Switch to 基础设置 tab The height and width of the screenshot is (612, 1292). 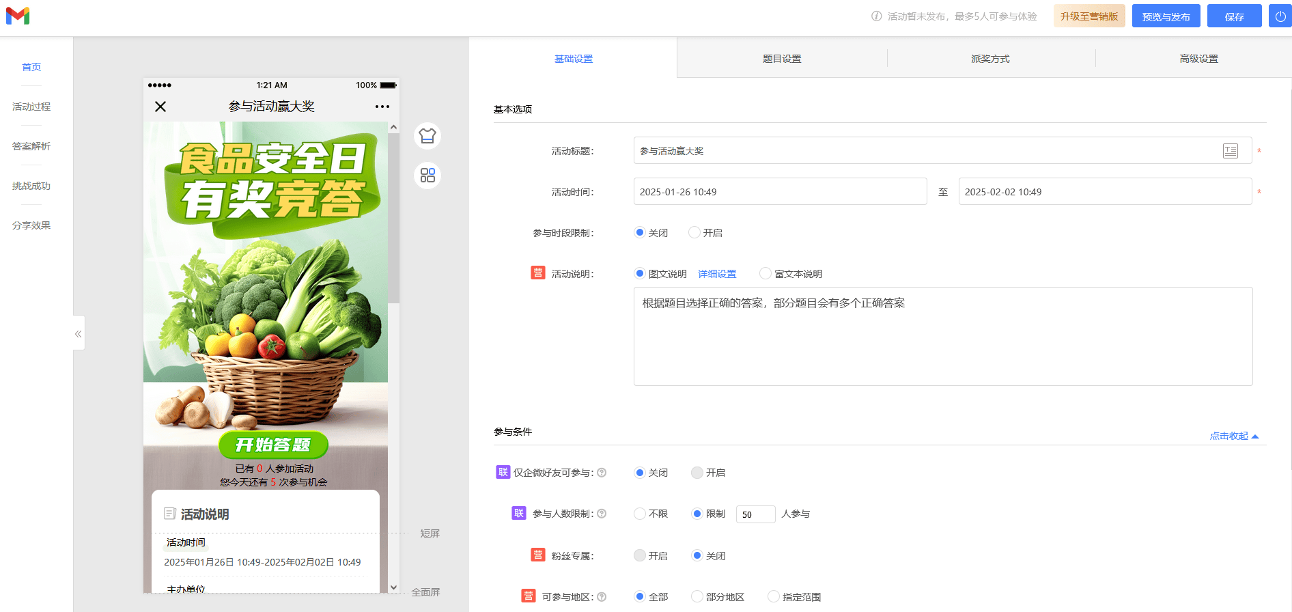click(574, 59)
